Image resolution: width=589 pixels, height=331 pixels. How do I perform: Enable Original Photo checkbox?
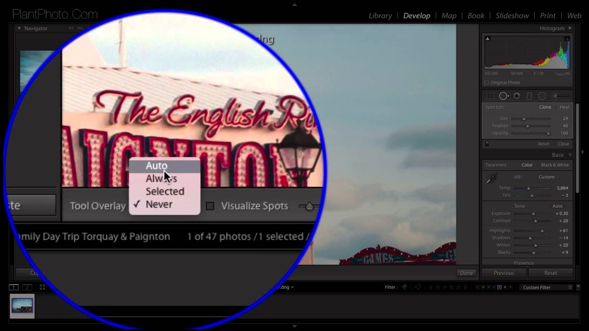coord(487,83)
